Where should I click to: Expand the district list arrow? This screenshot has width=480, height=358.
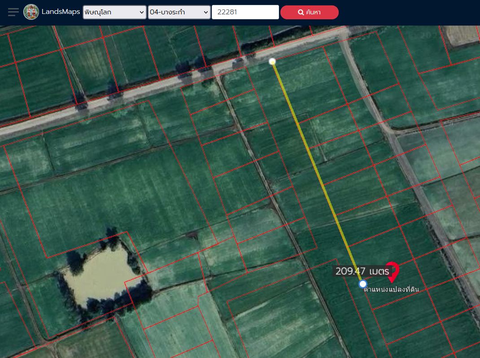[x=206, y=12]
